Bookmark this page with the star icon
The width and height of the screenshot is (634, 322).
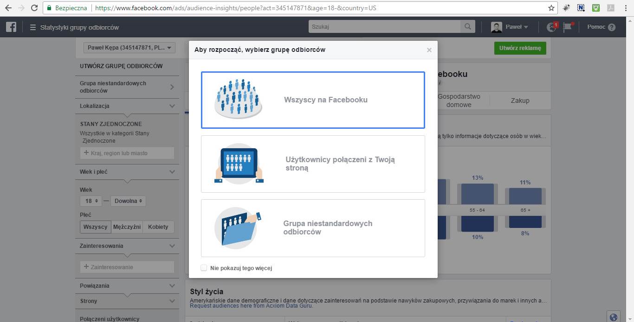pyautogui.click(x=551, y=8)
